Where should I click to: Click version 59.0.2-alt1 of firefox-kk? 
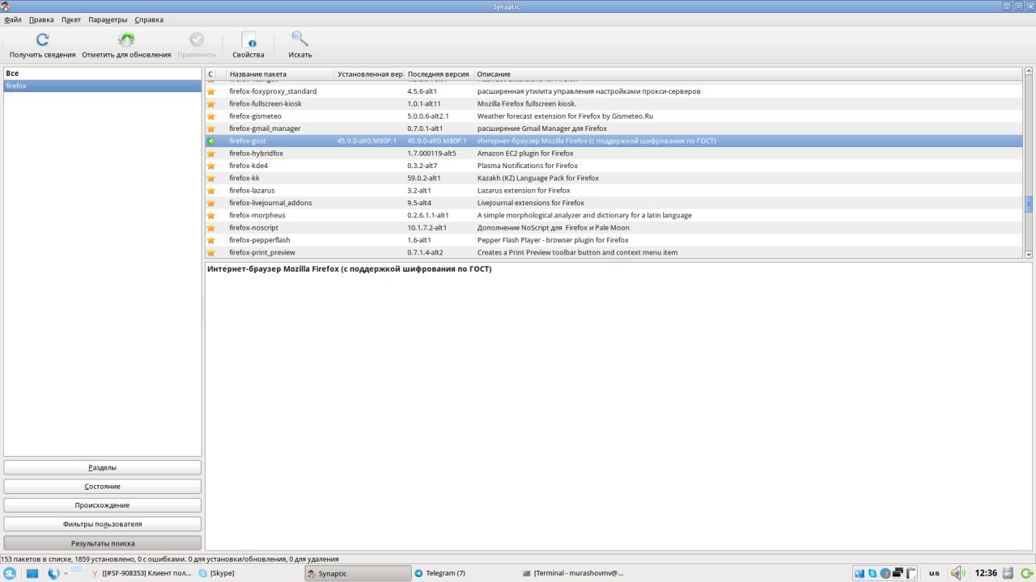click(x=423, y=178)
